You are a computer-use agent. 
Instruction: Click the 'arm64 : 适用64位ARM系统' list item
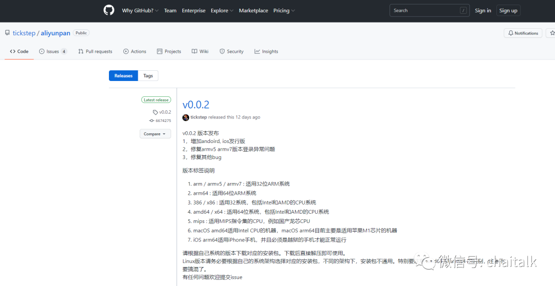(x=225, y=193)
